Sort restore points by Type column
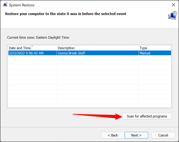The height and width of the screenshot is (142, 179). tap(143, 48)
